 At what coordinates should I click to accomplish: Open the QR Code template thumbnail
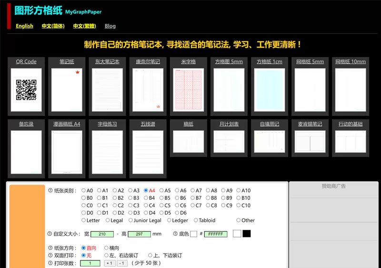tap(26, 90)
